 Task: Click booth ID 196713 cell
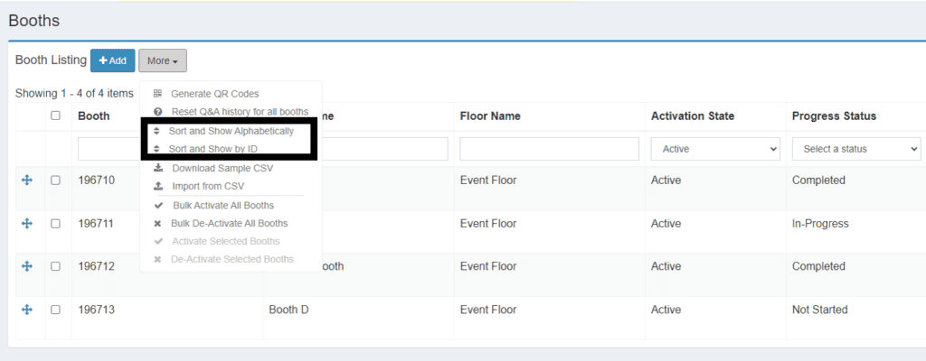pos(96,310)
